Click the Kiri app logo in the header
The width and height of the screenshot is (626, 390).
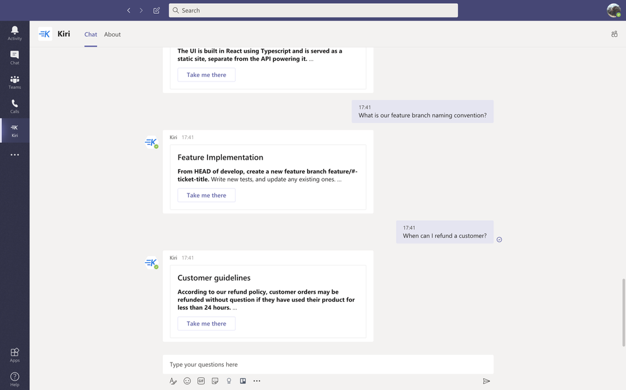click(x=45, y=34)
